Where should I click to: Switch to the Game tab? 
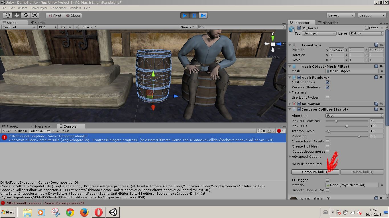click(x=38, y=22)
